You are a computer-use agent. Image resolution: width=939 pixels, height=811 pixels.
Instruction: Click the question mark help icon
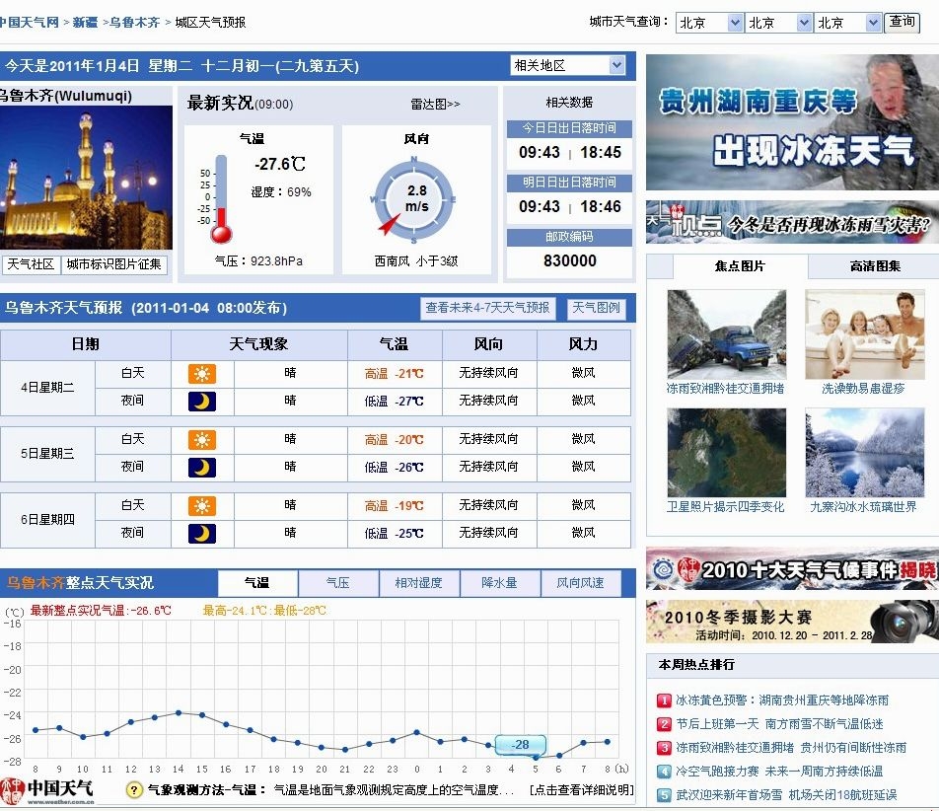point(134,790)
